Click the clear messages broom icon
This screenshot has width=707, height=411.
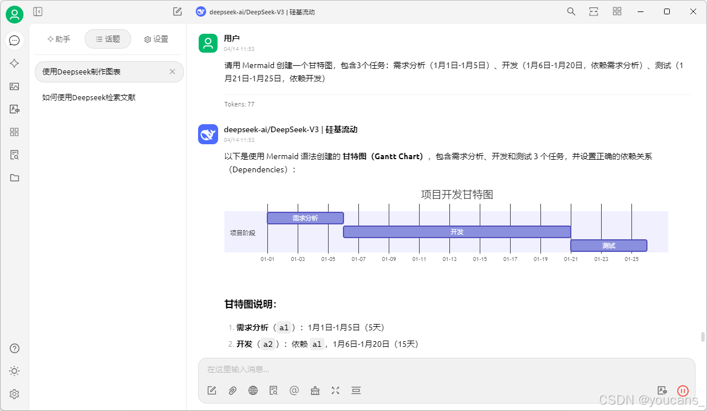click(x=315, y=390)
